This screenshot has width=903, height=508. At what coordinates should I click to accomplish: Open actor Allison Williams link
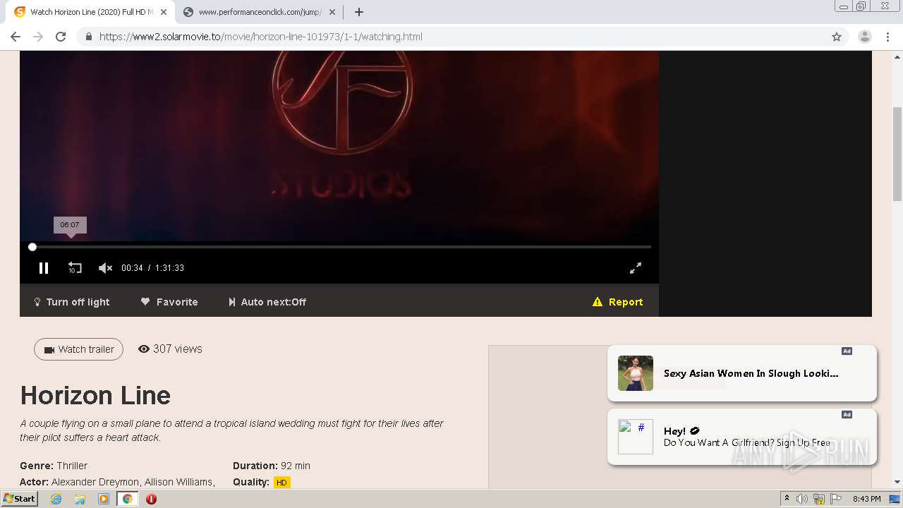tap(178, 482)
